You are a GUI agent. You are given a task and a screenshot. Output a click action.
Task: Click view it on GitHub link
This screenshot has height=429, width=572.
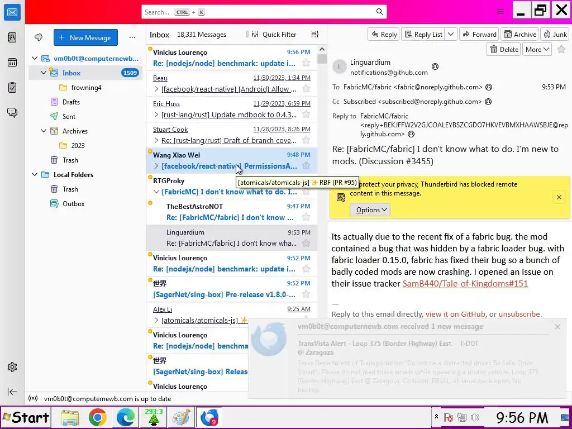tap(455, 314)
